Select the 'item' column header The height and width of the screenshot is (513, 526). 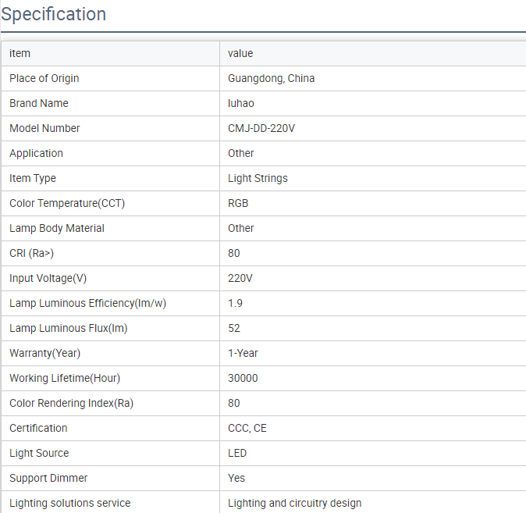coord(20,53)
